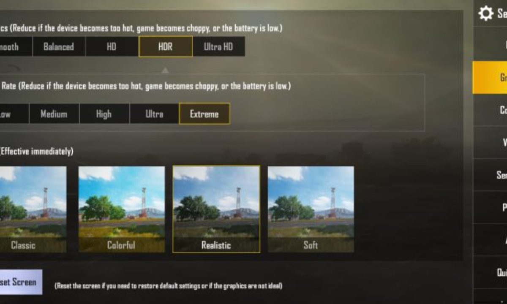This screenshot has height=304, width=507.
Task: Click the Reset Screen button
Action: pos(21,282)
